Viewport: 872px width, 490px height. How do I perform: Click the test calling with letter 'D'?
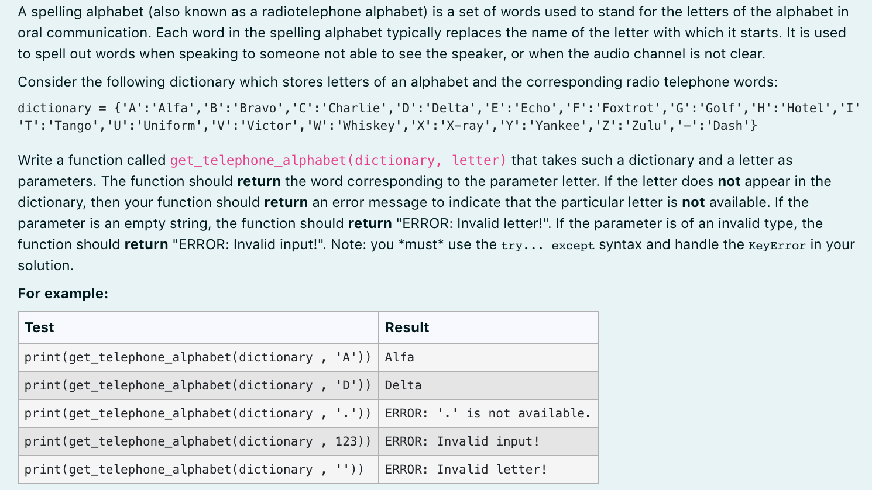coord(197,385)
